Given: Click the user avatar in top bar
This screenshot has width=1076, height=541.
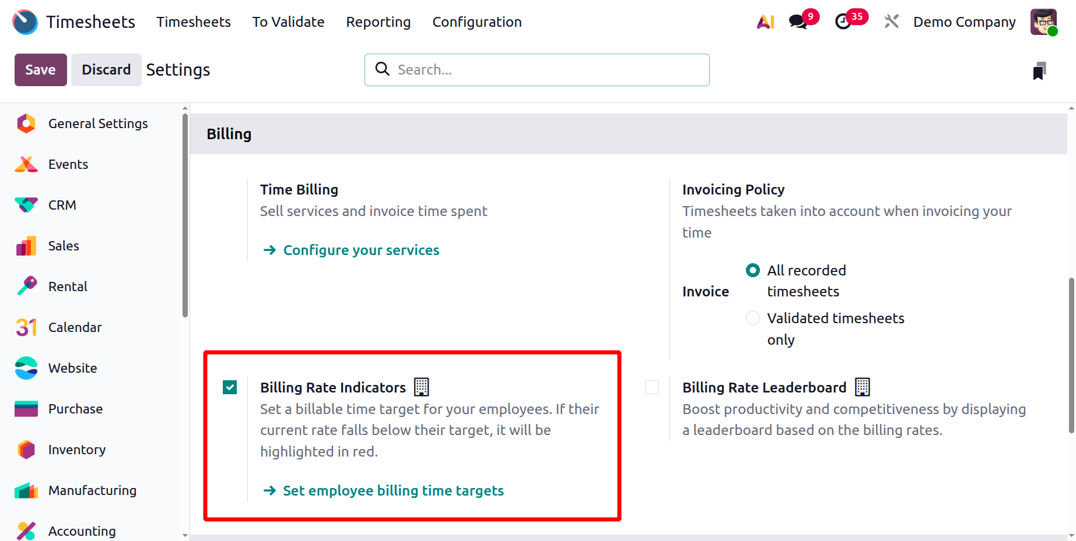Looking at the screenshot, I should (x=1043, y=22).
